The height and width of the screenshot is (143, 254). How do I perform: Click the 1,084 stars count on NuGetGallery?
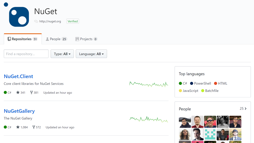[24, 127]
